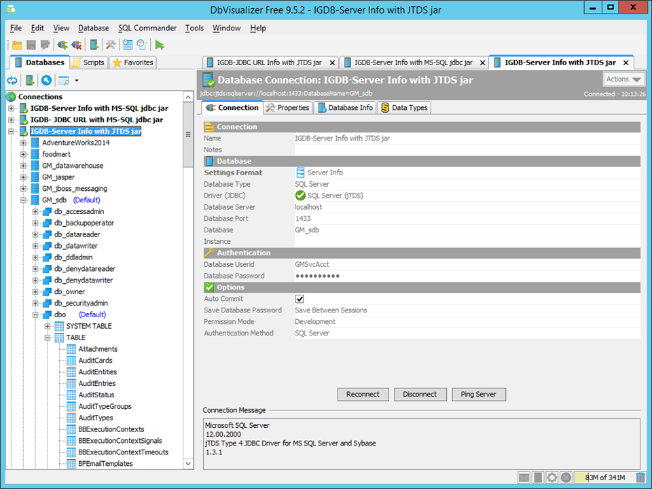Click the blue arrow circle icon in Databases toolbar

(x=47, y=80)
